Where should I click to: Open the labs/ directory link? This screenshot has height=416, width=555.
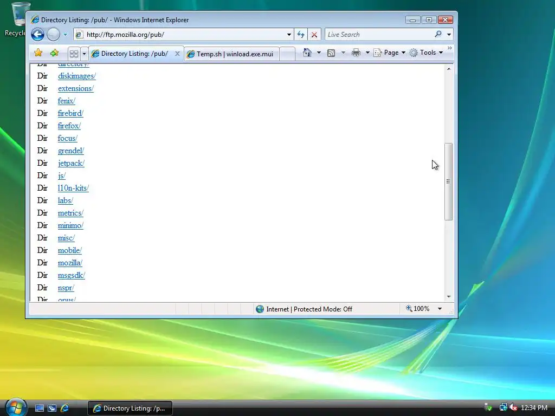pos(66,200)
